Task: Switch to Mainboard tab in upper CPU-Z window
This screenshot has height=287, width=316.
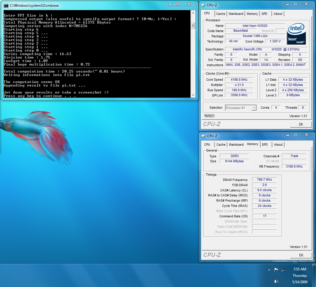Action: [236, 14]
